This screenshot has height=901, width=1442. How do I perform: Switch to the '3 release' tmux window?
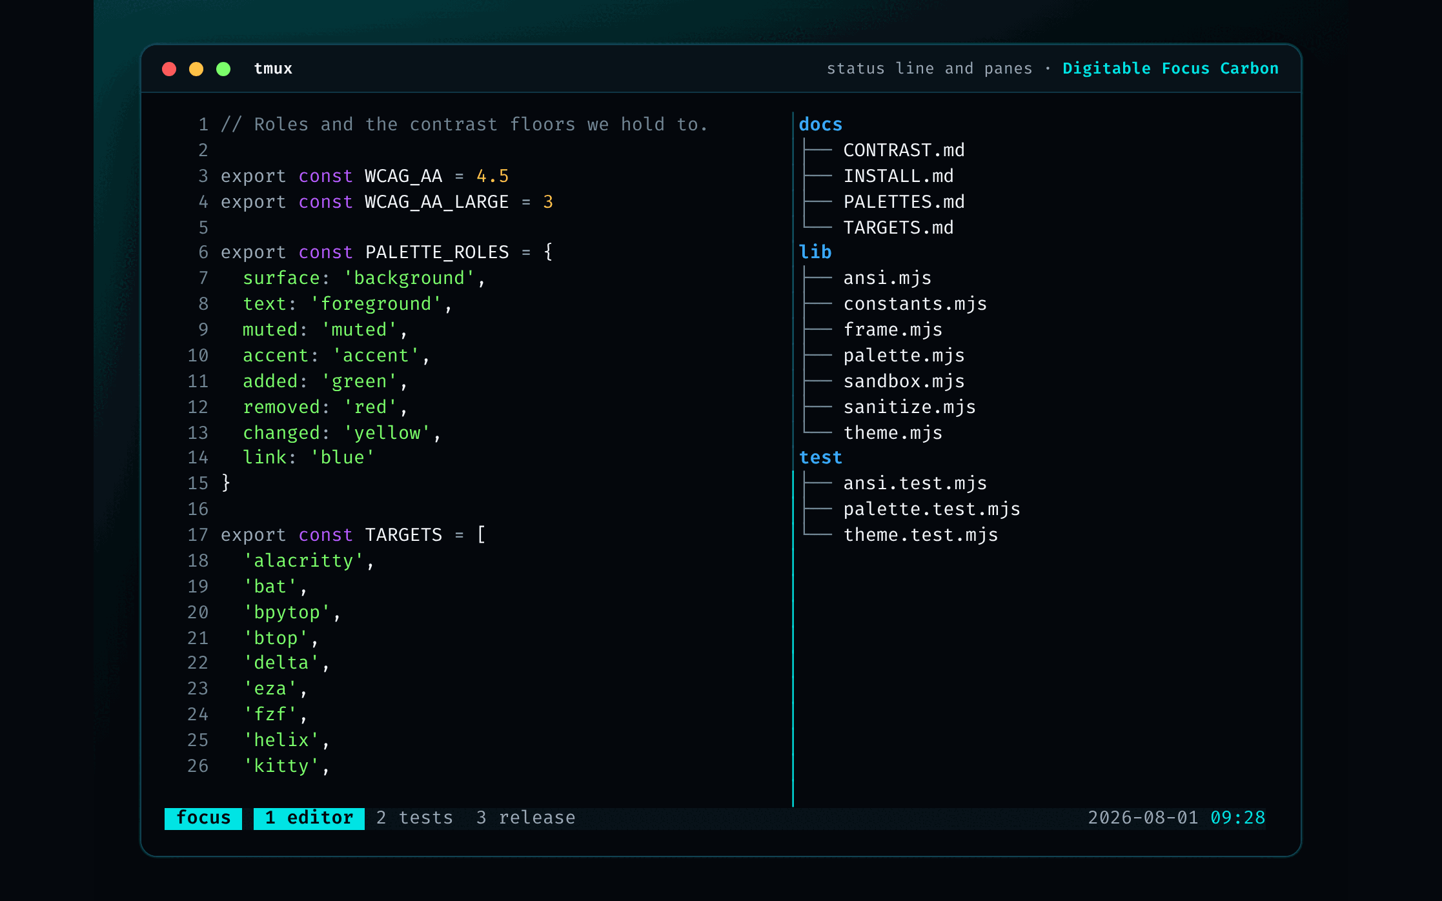(x=525, y=818)
